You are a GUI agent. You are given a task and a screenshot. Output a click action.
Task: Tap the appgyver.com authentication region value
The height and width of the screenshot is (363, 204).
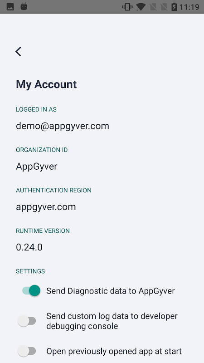46,207
